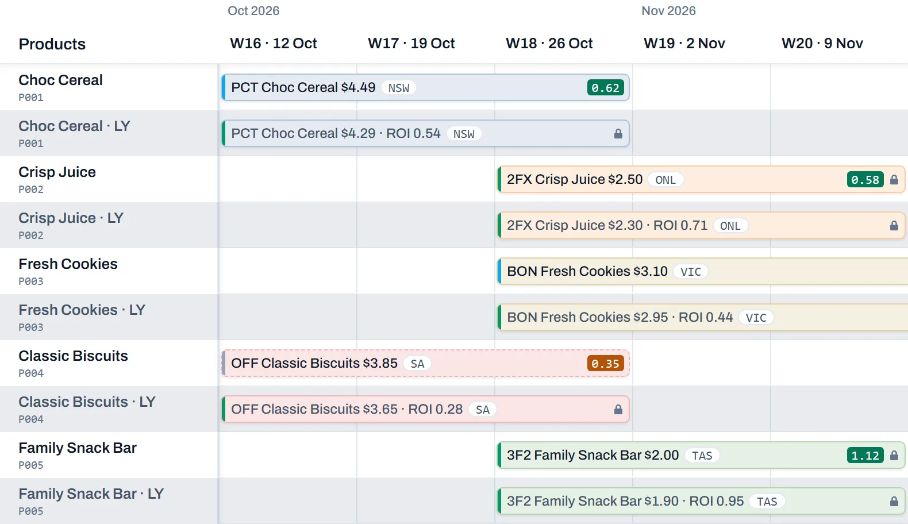Select the Crisp Juice · LY row label
The image size is (908, 524).
(109, 225)
